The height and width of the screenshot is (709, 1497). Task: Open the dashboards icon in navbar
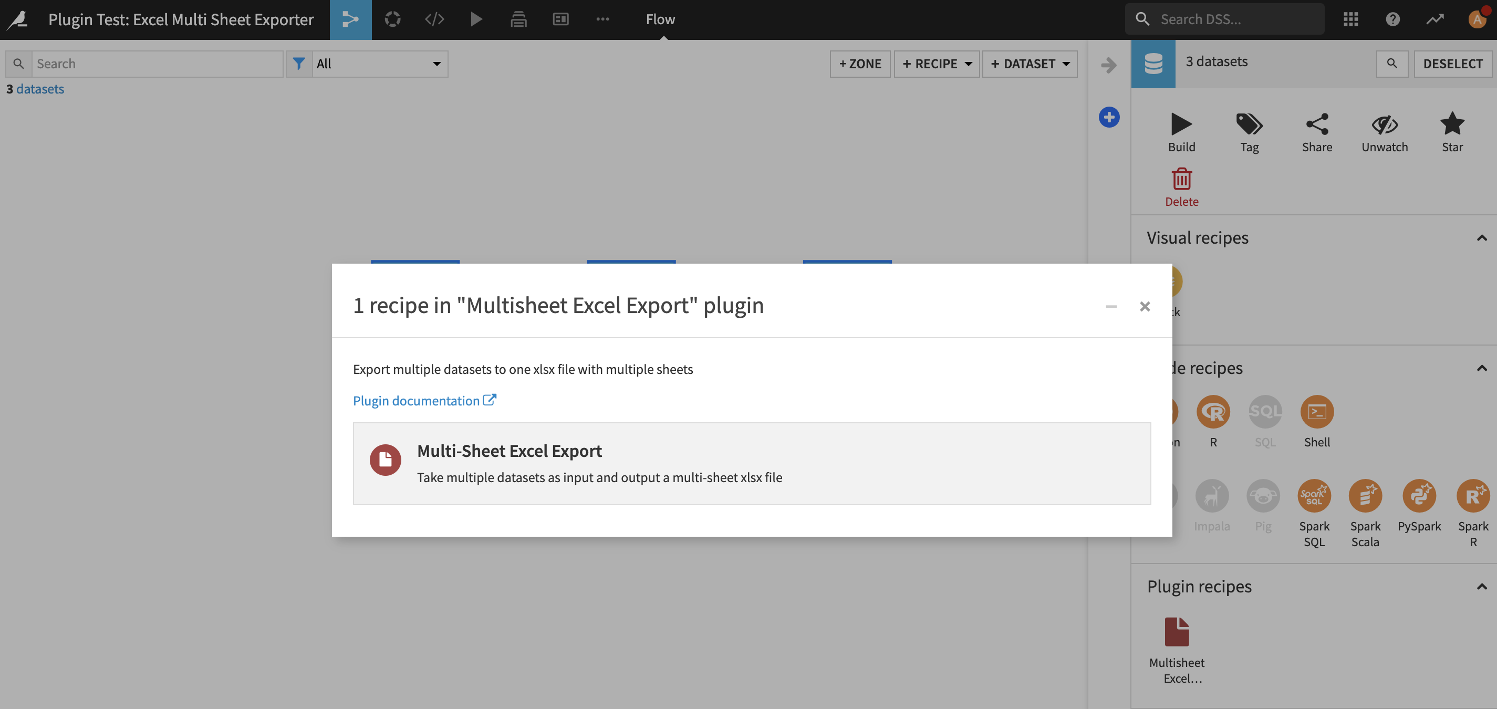pos(561,19)
